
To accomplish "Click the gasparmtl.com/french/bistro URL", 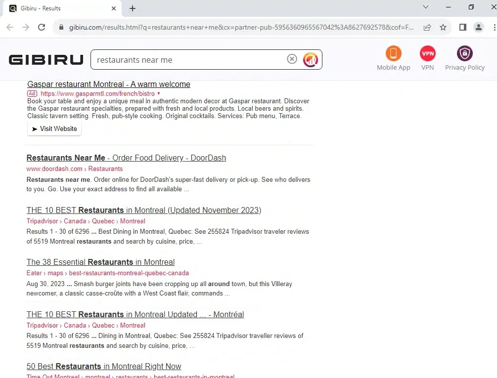I will [x=97, y=94].
